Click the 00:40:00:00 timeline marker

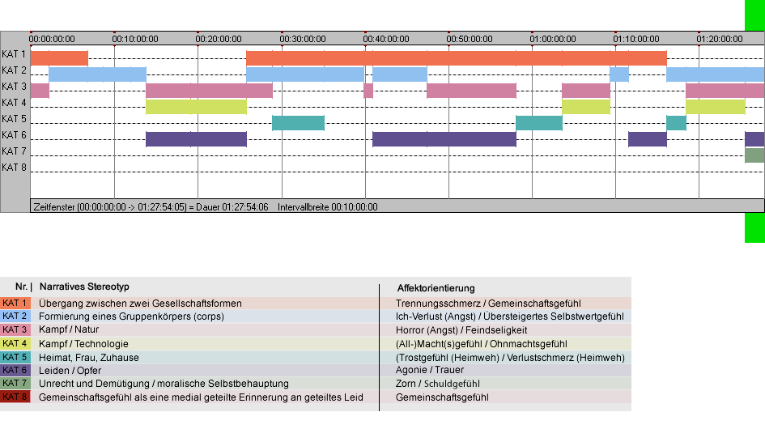386,39
